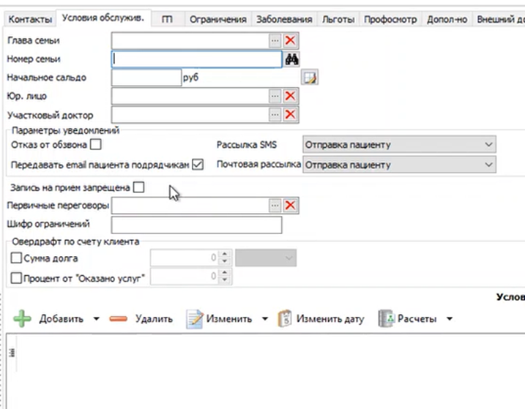Image resolution: width=525 pixels, height=409 pixels.
Task: Open the Добавить dropdown arrow
Action: pos(96,319)
